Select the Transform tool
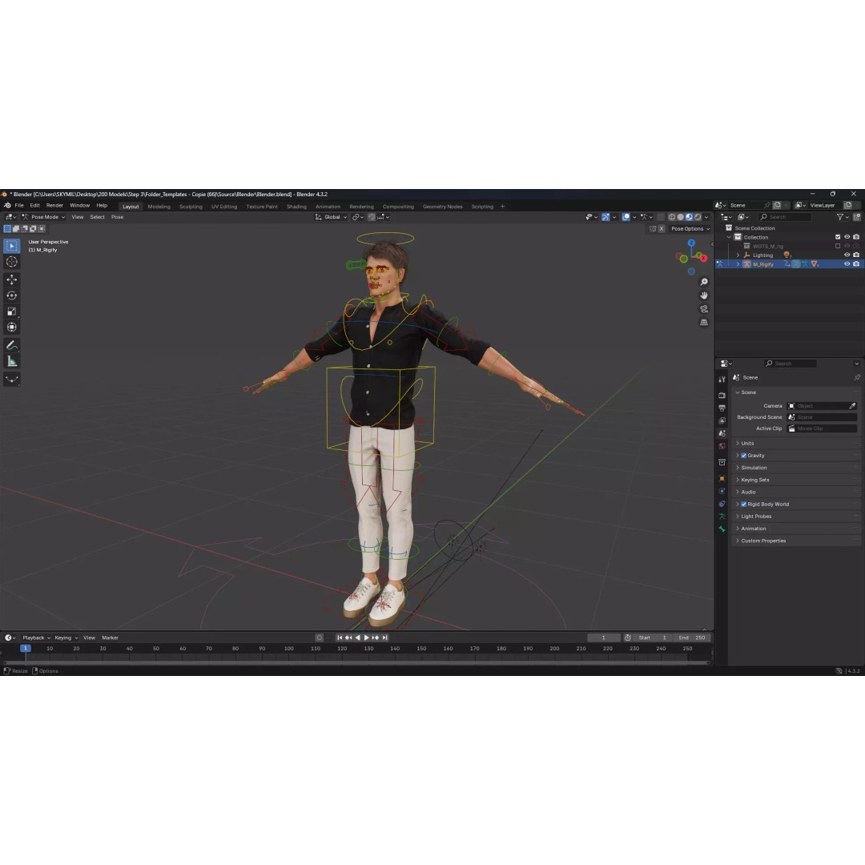This screenshot has height=865, width=865. tap(11, 328)
